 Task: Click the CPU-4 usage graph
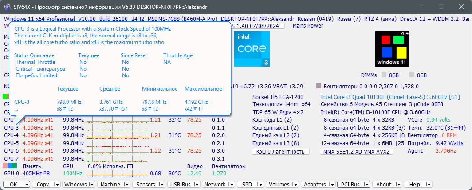[118, 135]
